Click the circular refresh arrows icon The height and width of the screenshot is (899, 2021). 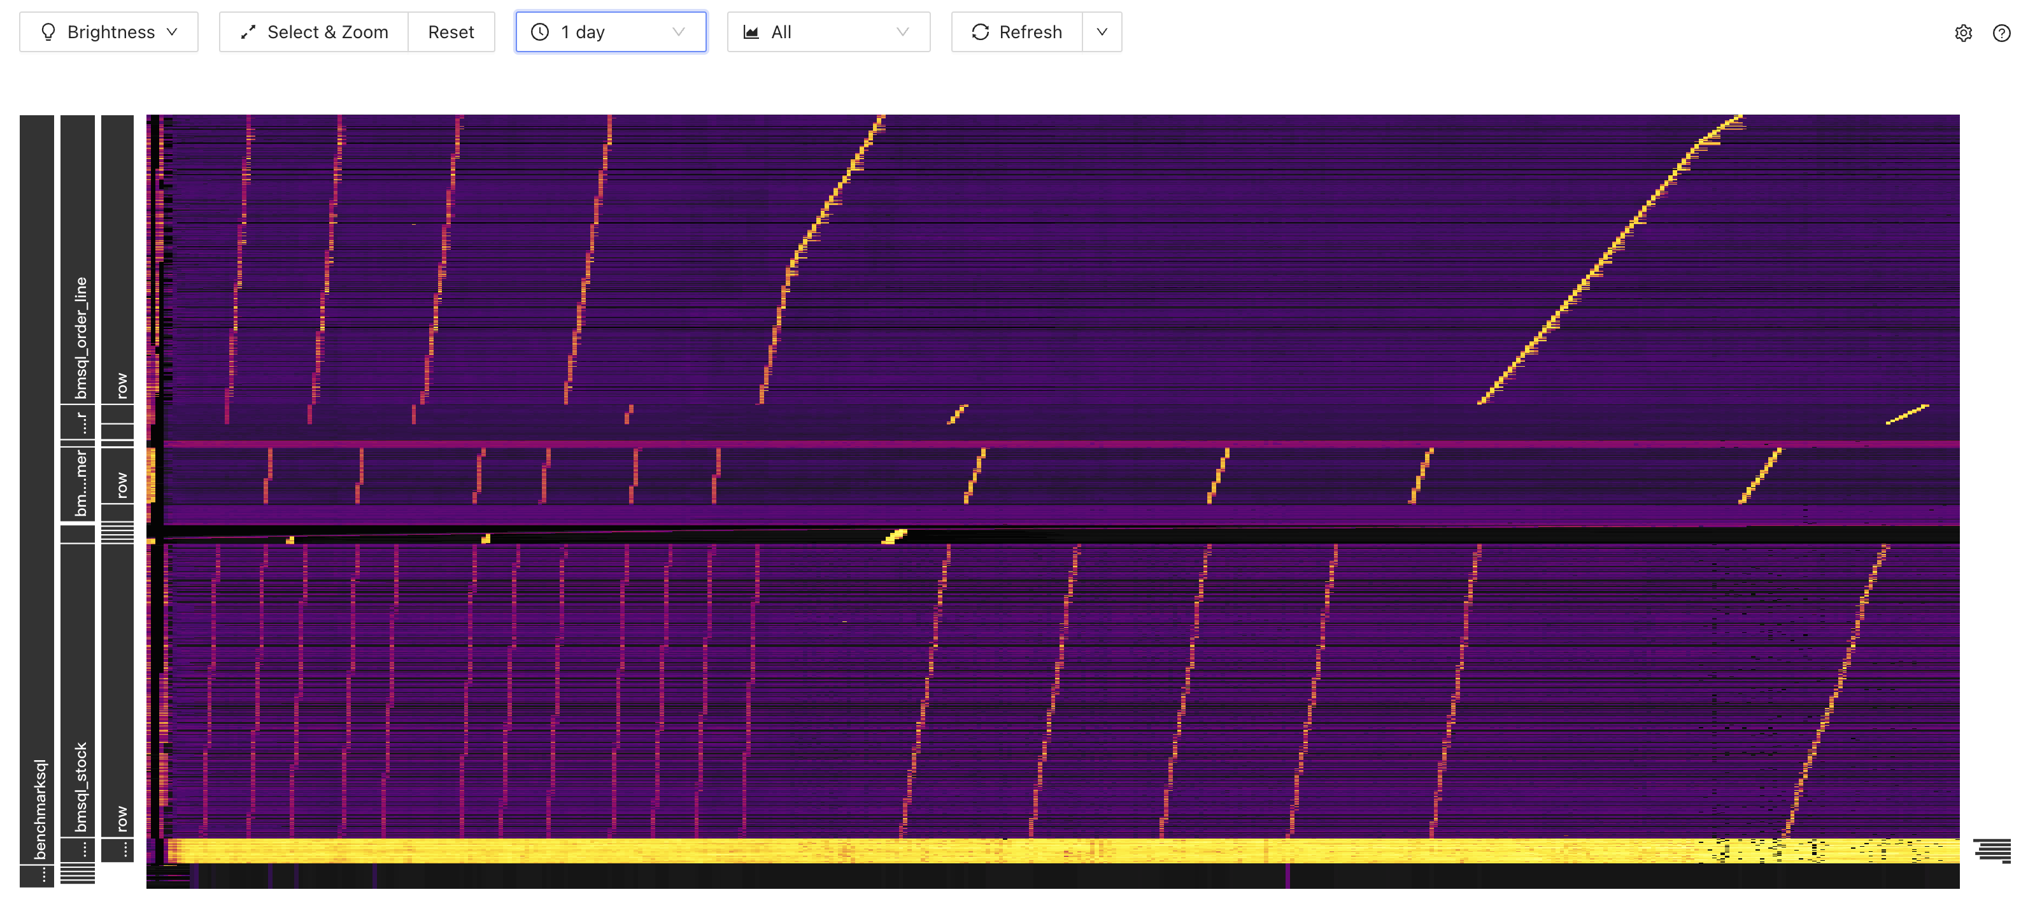click(980, 32)
